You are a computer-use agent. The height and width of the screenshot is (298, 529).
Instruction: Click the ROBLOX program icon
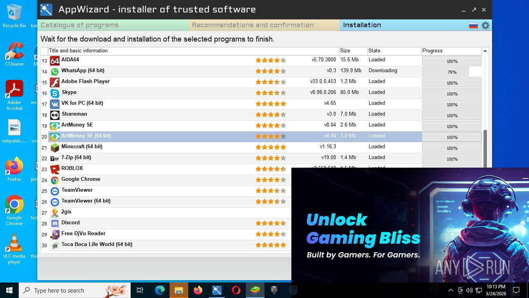(55, 170)
